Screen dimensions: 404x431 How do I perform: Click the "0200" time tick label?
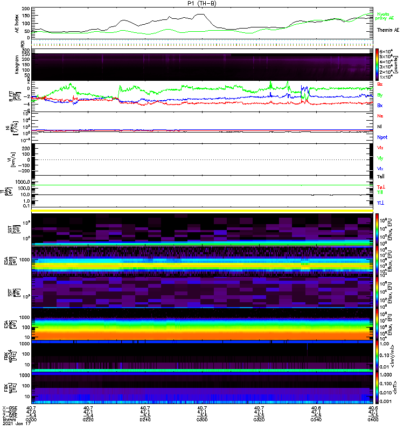coord(31,420)
